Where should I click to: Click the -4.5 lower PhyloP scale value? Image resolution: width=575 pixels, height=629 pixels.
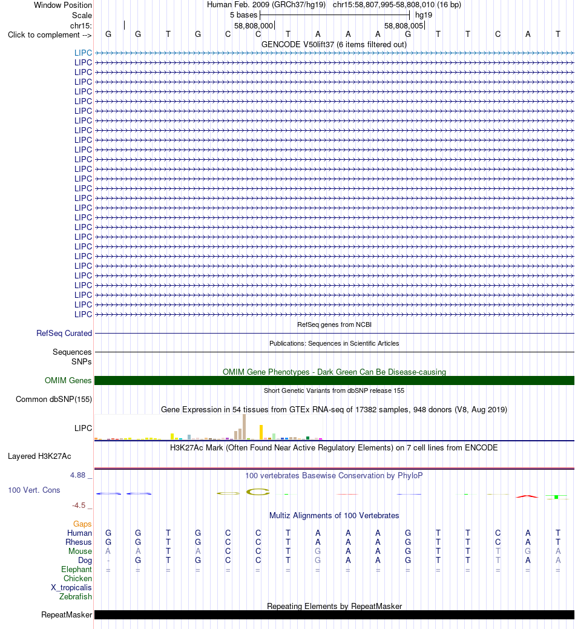tap(79, 505)
